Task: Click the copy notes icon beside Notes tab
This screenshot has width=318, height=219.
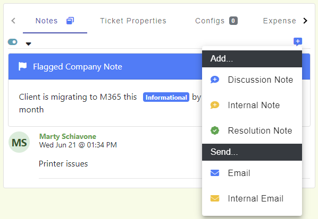Action: pyautogui.click(x=70, y=21)
